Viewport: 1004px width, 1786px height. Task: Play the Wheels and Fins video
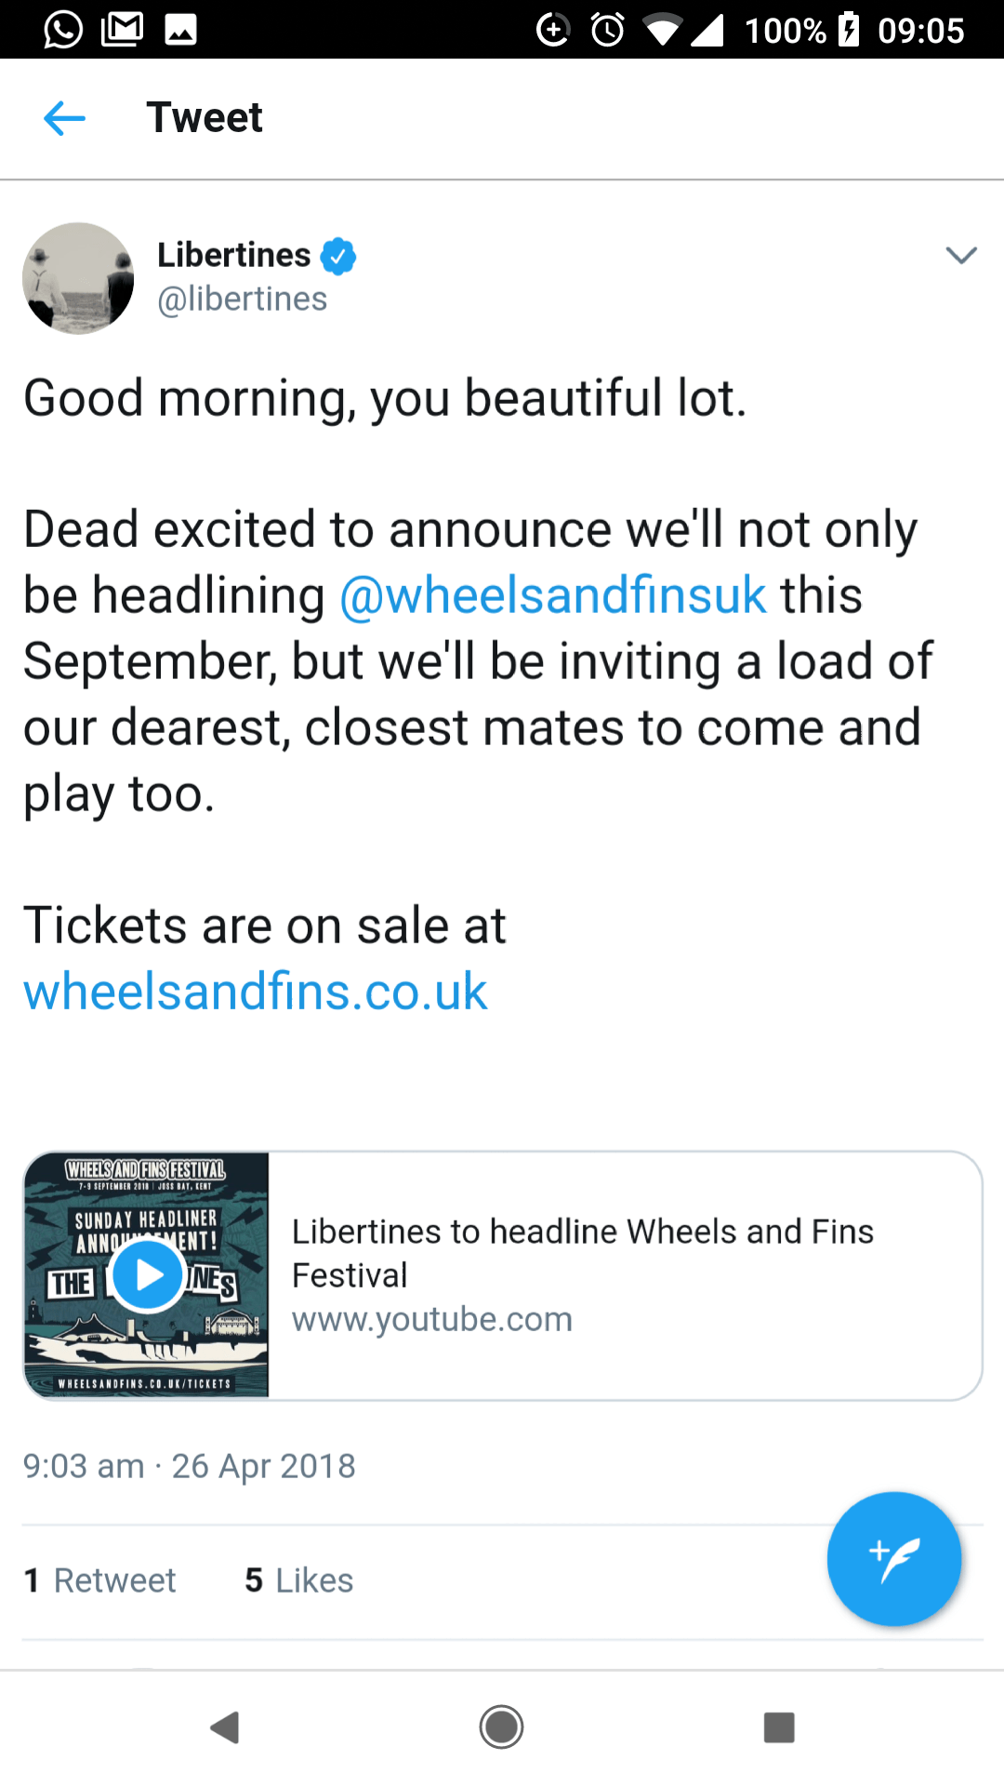pos(147,1275)
